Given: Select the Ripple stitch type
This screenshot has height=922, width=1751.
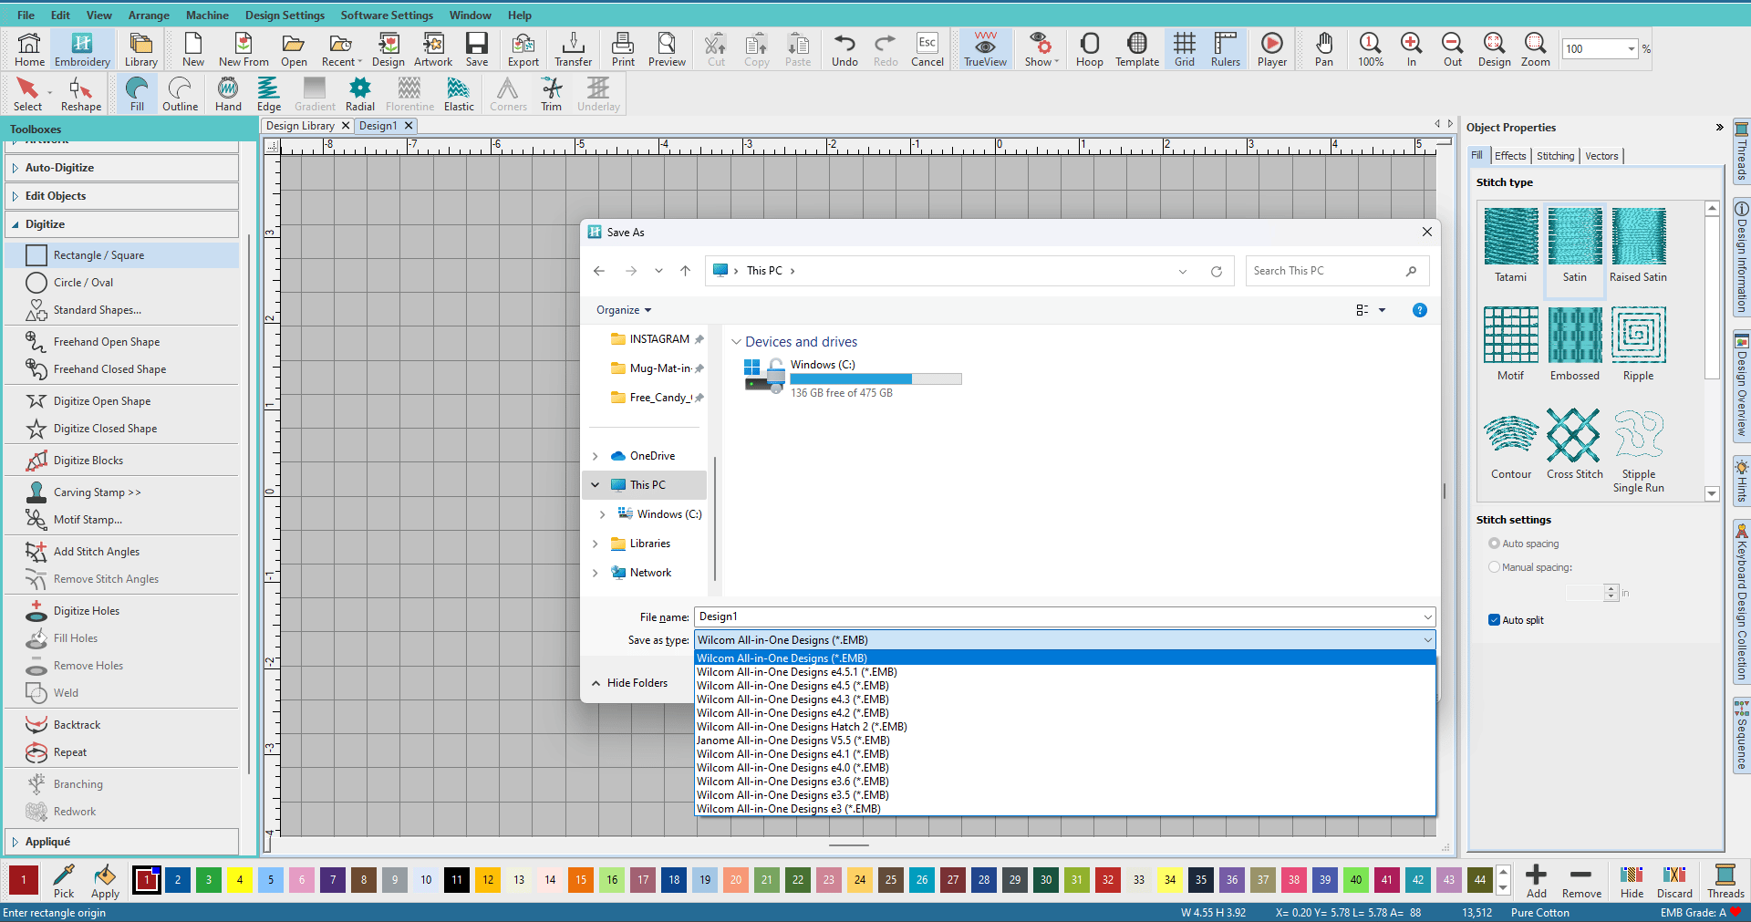Looking at the screenshot, I should tap(1638, 344).
